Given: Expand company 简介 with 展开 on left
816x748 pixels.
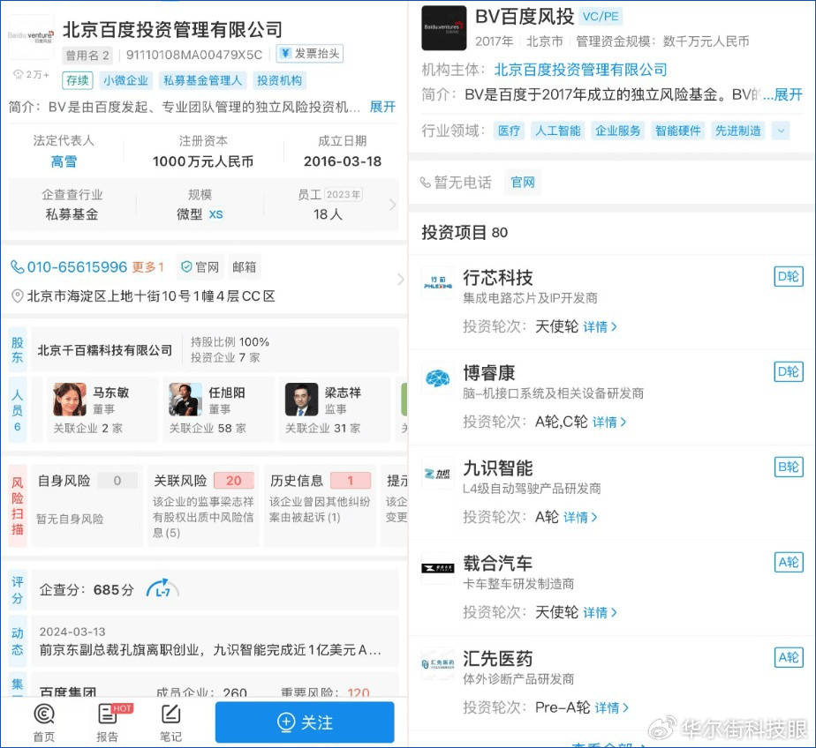Looking at the screenshot, I should [382, 107].
